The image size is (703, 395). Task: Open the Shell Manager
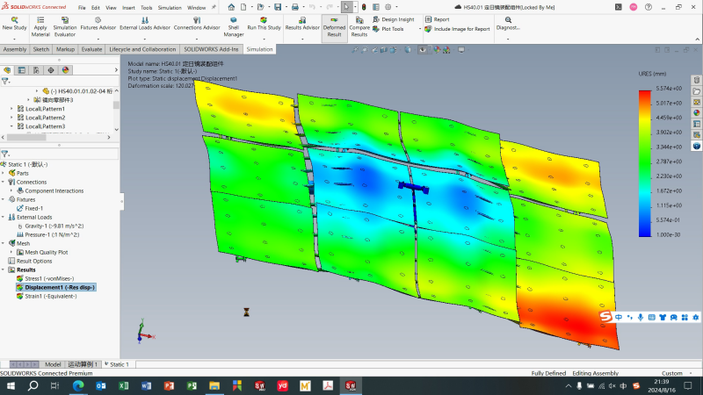[x=233, y=19]
